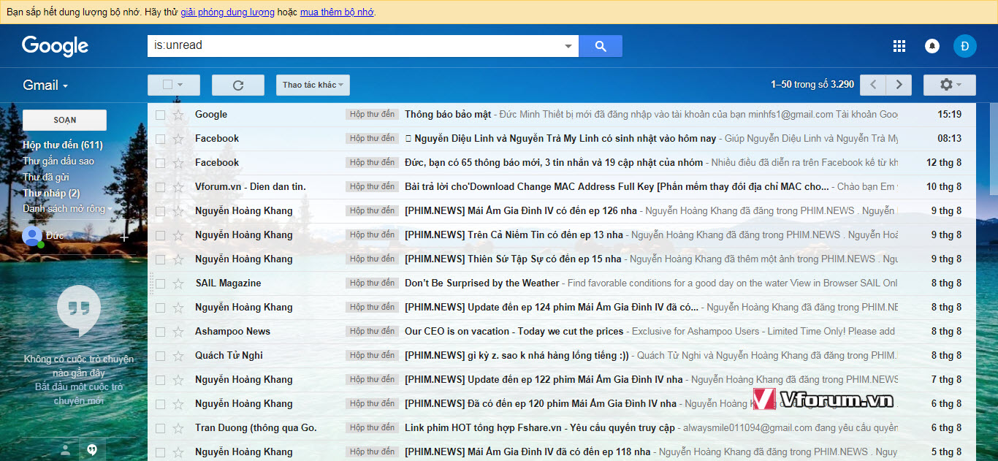Check the Ashampoo News email checkbox
This screenshot has width=998, height=461.
pyautogui.click(x=160, y=332)
